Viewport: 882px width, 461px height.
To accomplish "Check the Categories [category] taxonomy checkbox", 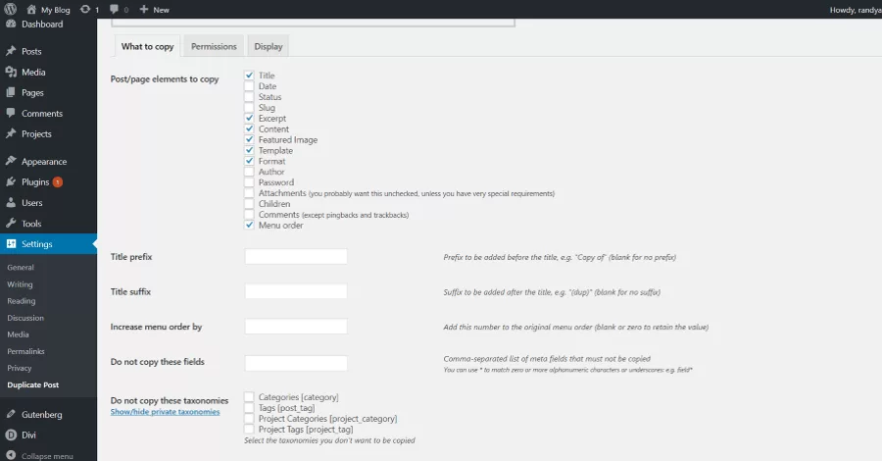I will coord(249,397).
